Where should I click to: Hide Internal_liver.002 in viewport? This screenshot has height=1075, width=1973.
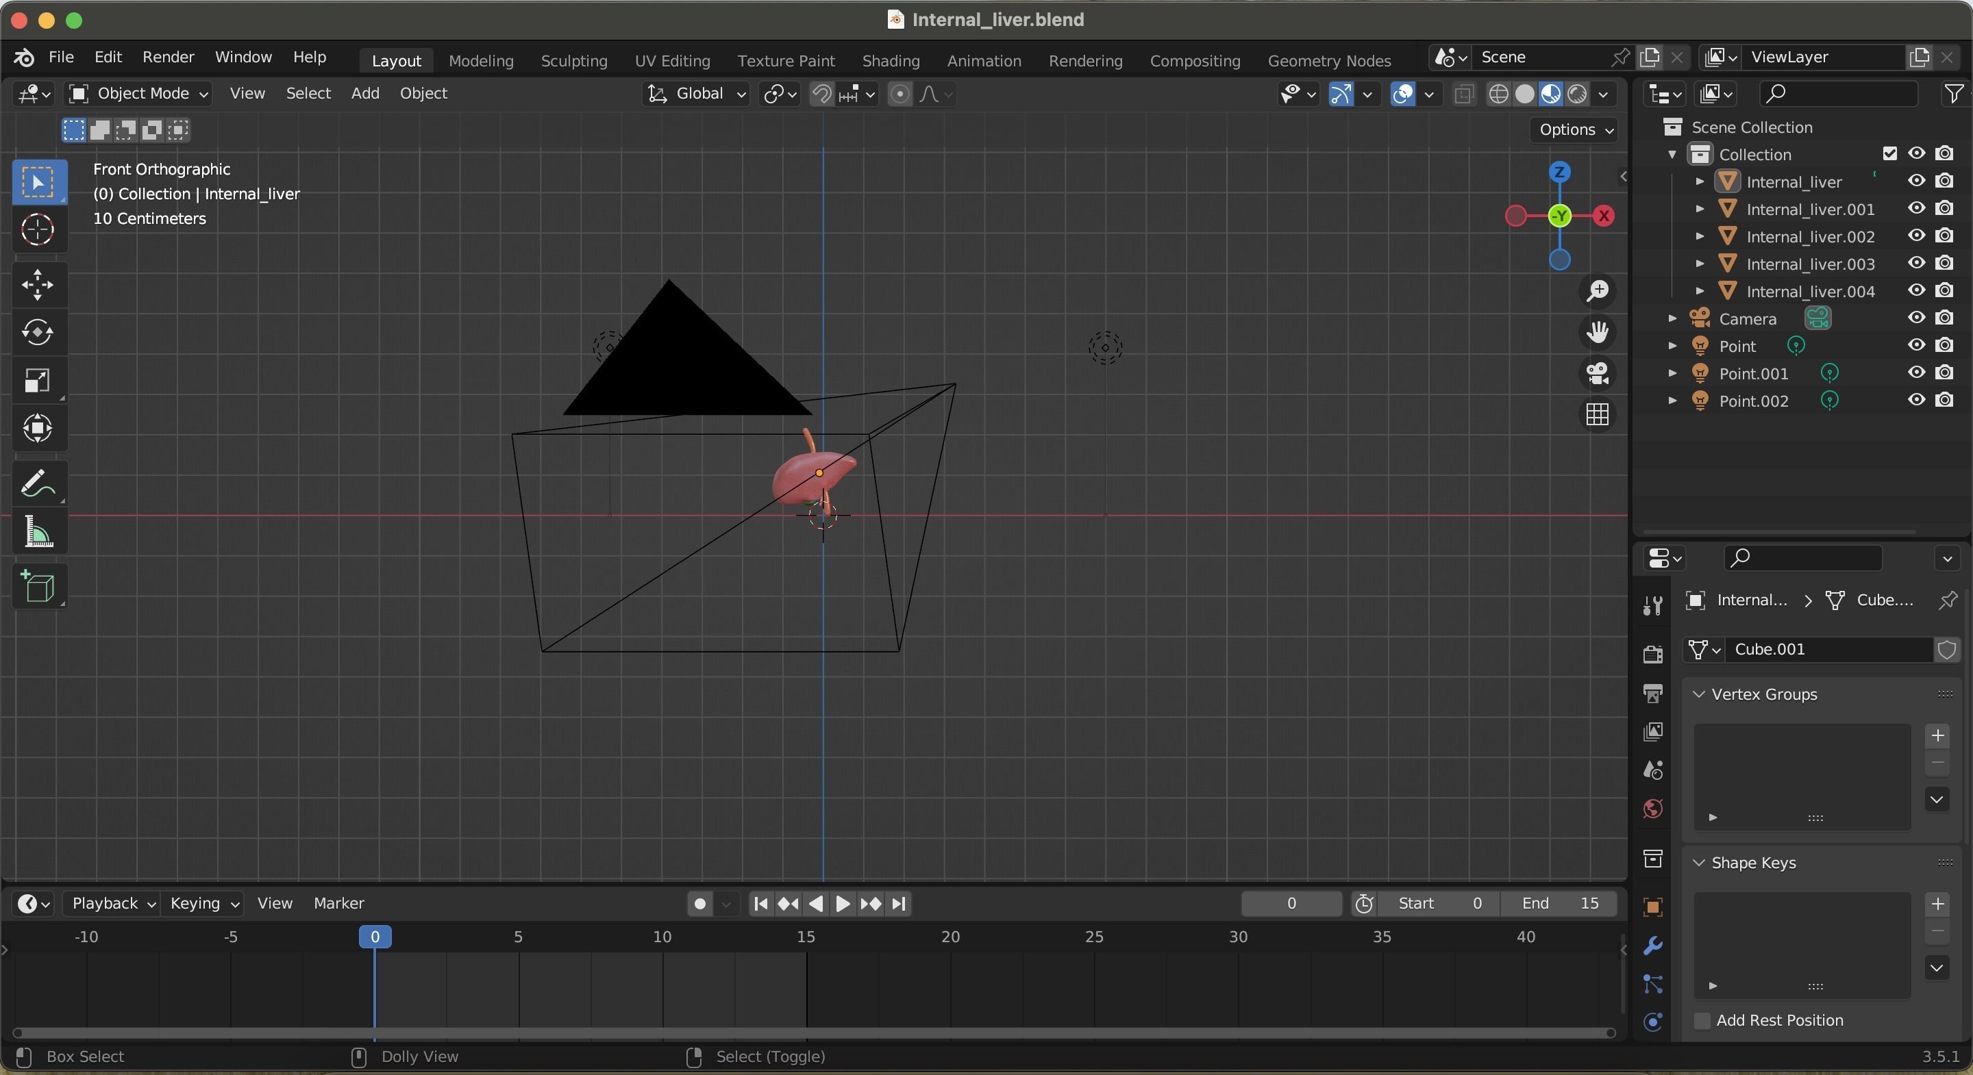click(x=1915, y=236)
